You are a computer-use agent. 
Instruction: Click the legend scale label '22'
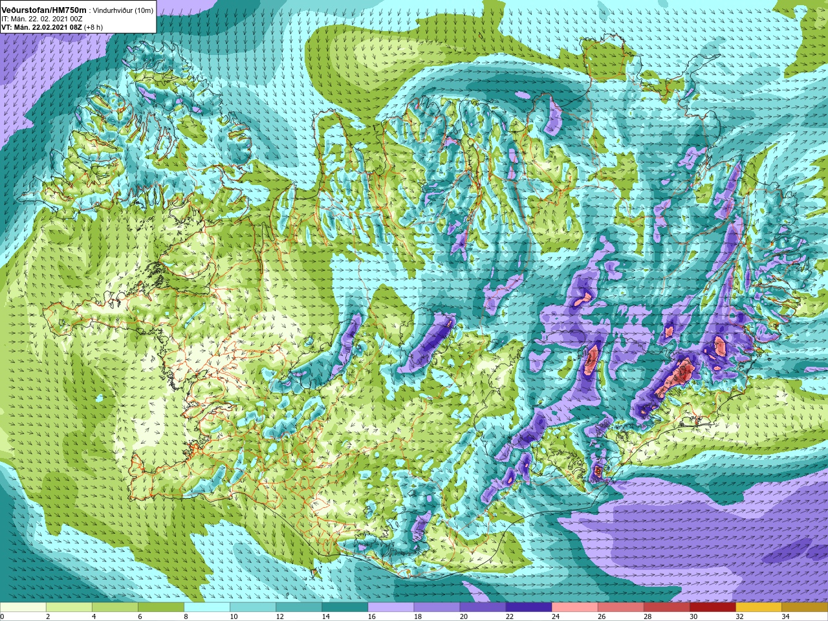click(509, 616)
